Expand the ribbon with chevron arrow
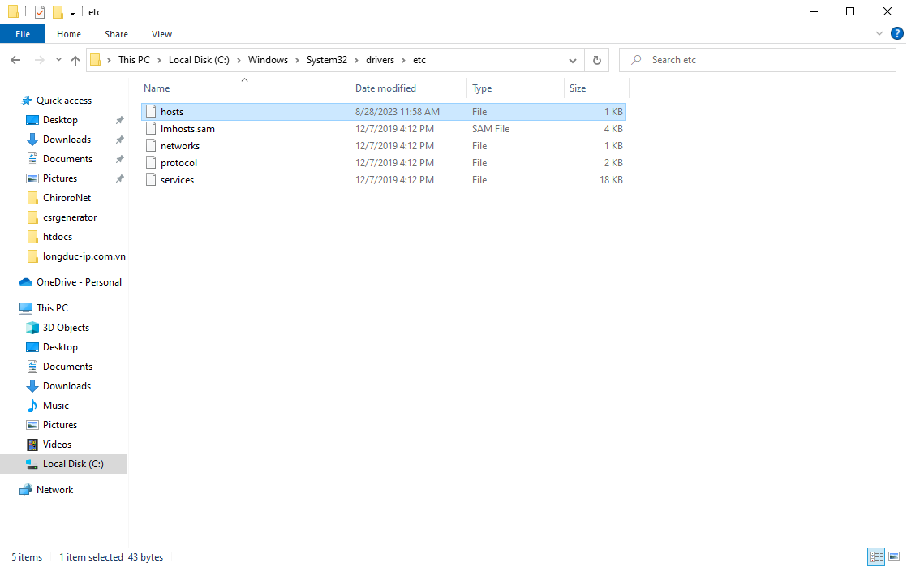Screen dimensions: 907x567 click(880, 34)
